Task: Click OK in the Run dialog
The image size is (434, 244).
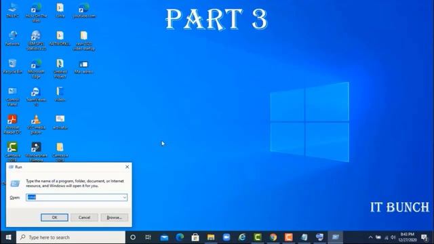Action: [x=54, y=218]
